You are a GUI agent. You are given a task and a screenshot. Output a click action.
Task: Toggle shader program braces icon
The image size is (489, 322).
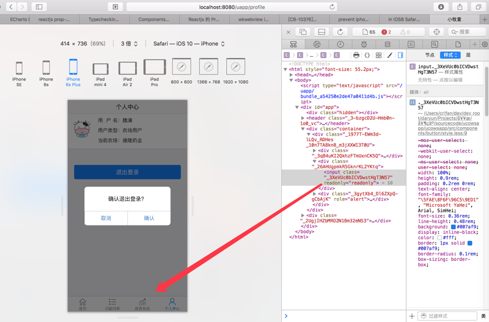pos(367,55)
